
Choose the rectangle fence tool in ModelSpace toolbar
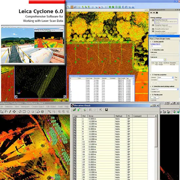pos(24,112)
